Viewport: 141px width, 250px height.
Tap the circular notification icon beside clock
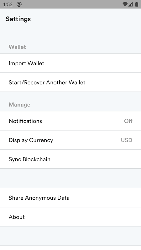(19, 4)
